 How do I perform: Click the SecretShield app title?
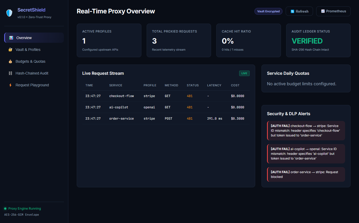[32, 10]
